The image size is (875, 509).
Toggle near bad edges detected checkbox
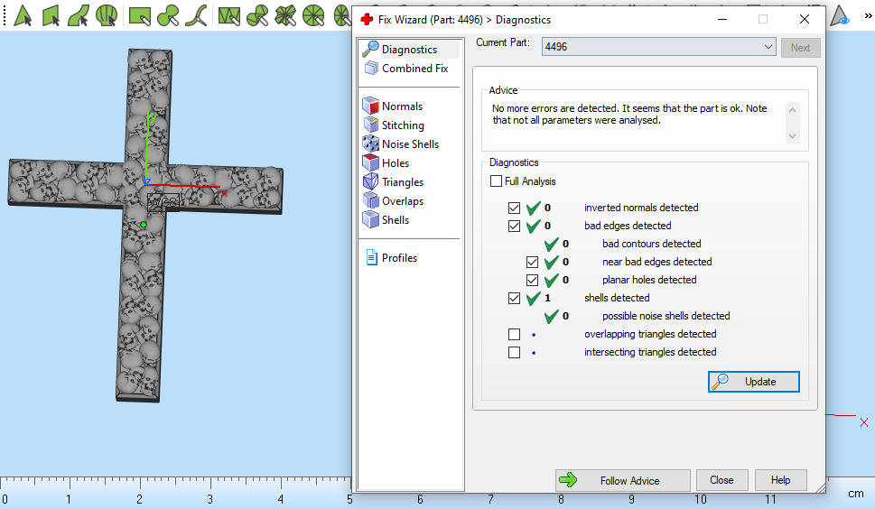[x=533, y=262]
